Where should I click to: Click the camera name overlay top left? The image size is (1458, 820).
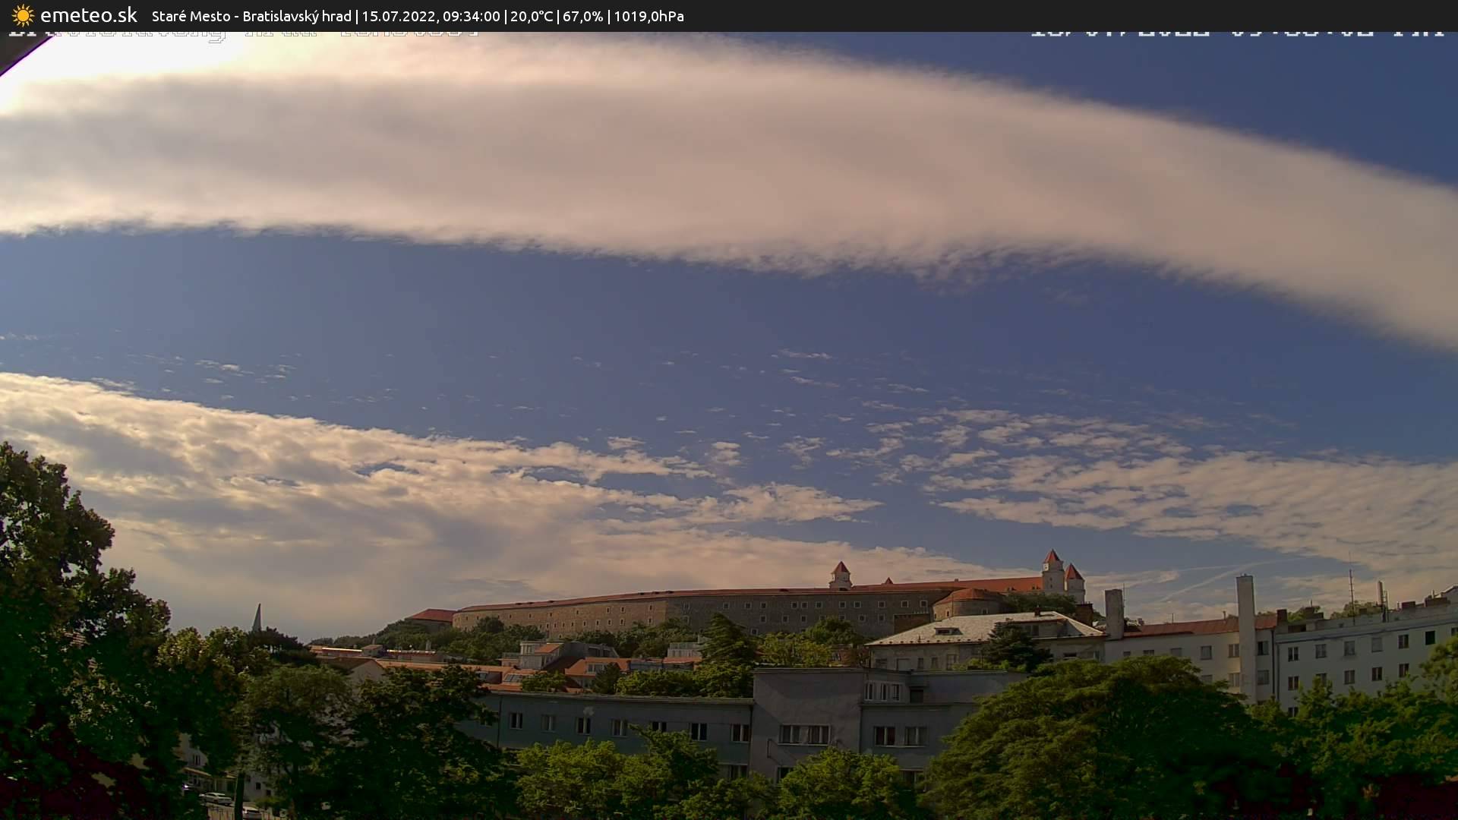243,35
